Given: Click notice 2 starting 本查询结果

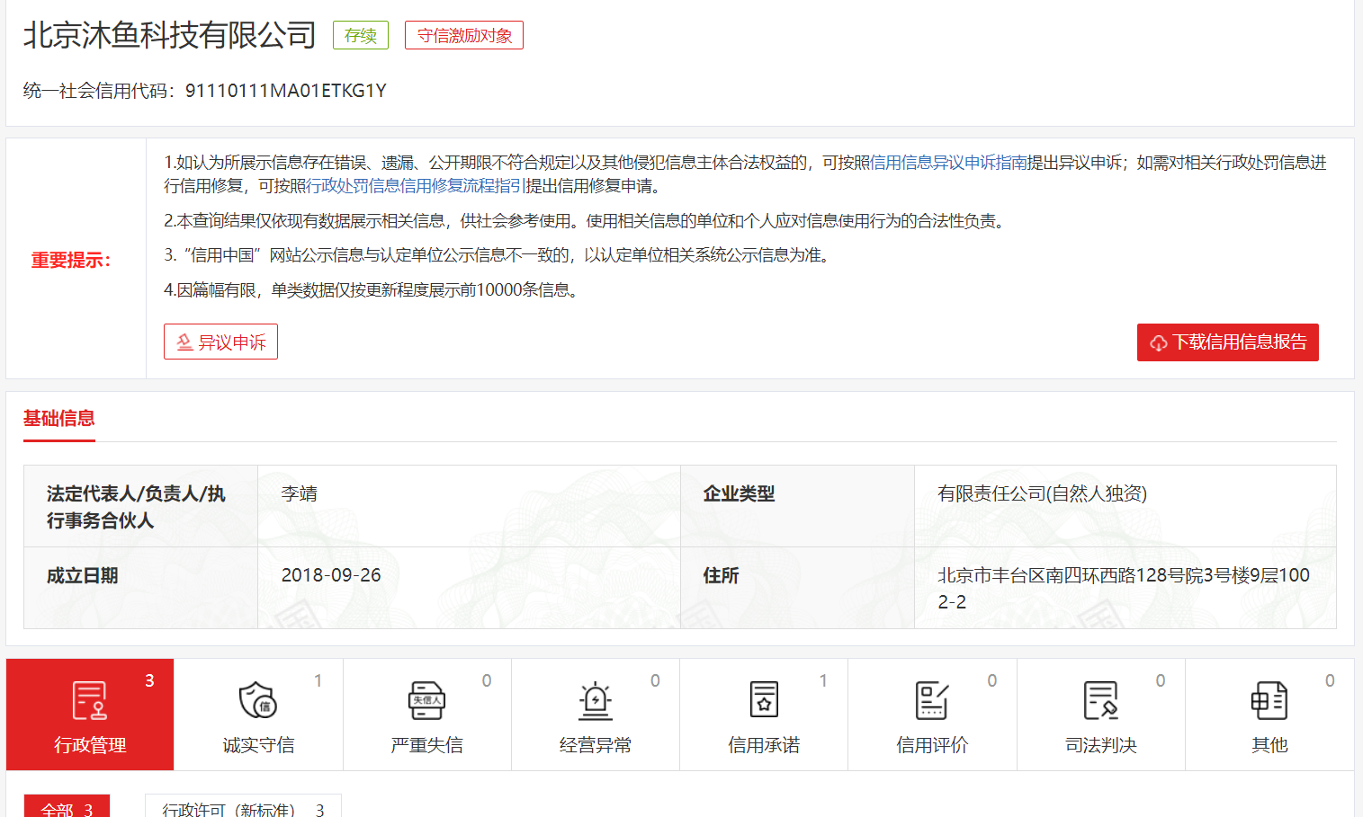Looking at the screenshot, I should pyautogui.click(x=586, y=221).
